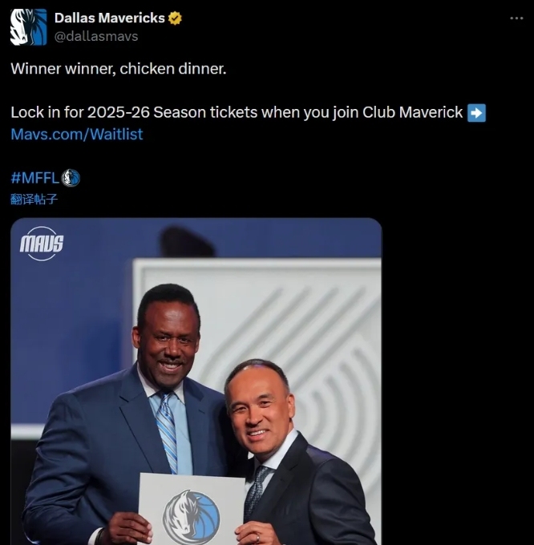
Task: Click the words "Club Maverick" in the post
Action: click(412, 112)
